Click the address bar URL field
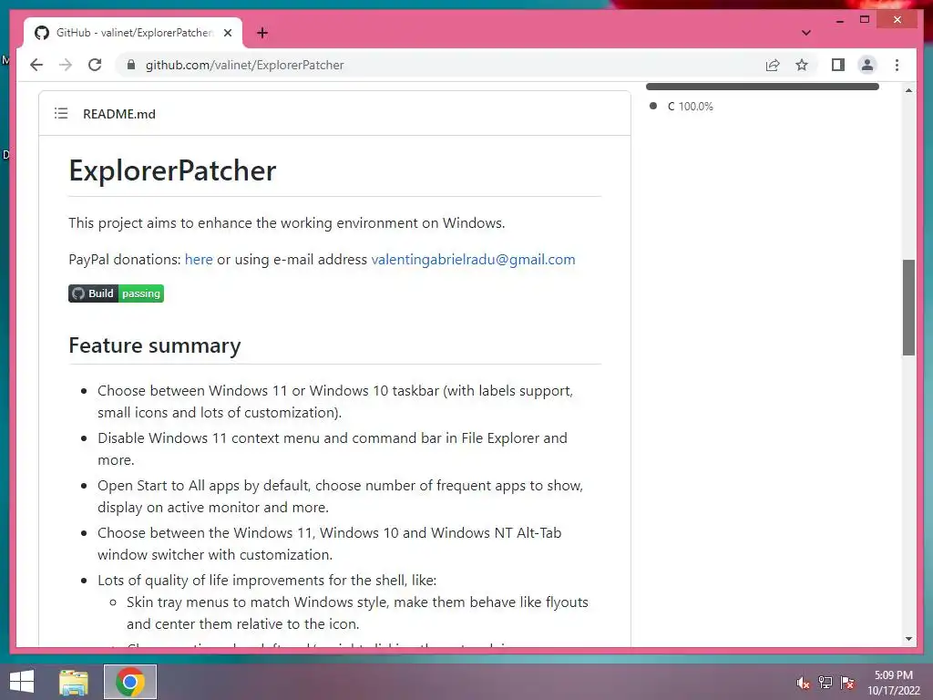Image resolution: width=933 pixels, height=700 pixels. click(x=440, y=65)
